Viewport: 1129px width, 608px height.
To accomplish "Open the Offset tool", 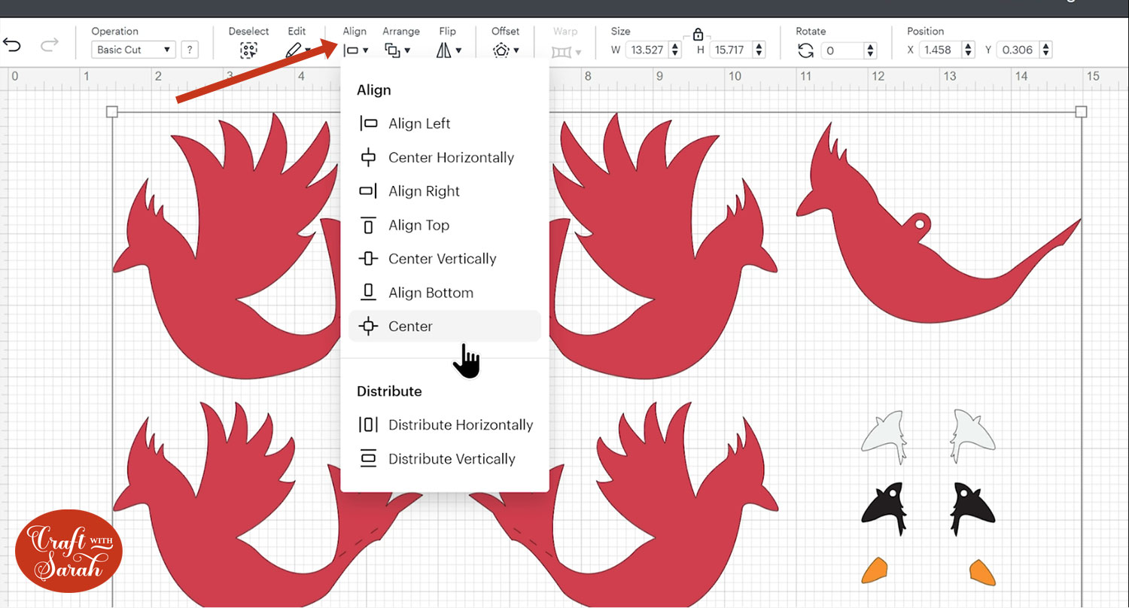I will pos(506,50).
